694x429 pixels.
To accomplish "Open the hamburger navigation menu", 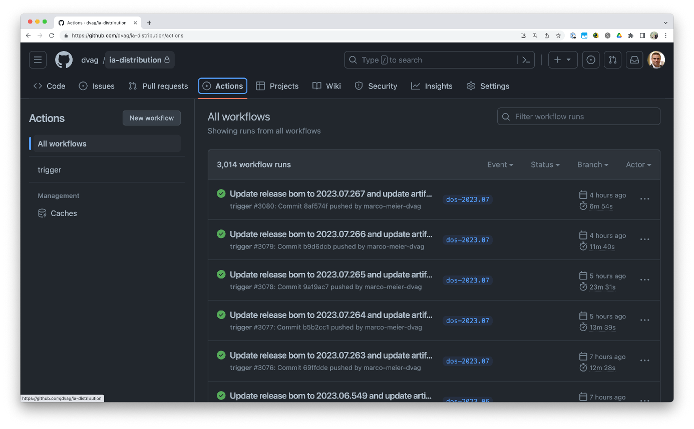I will 38,60.
